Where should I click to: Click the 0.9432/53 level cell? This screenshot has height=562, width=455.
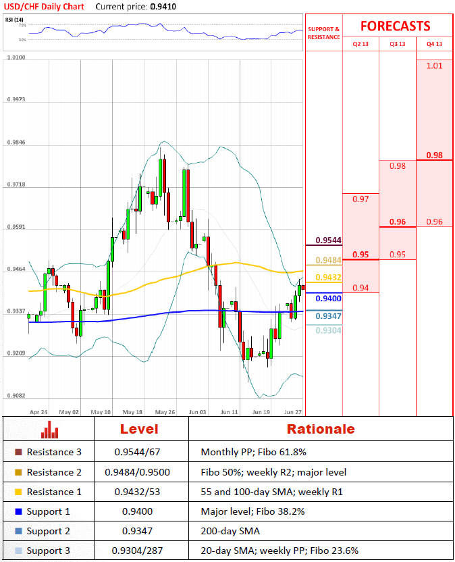(137, 492)
